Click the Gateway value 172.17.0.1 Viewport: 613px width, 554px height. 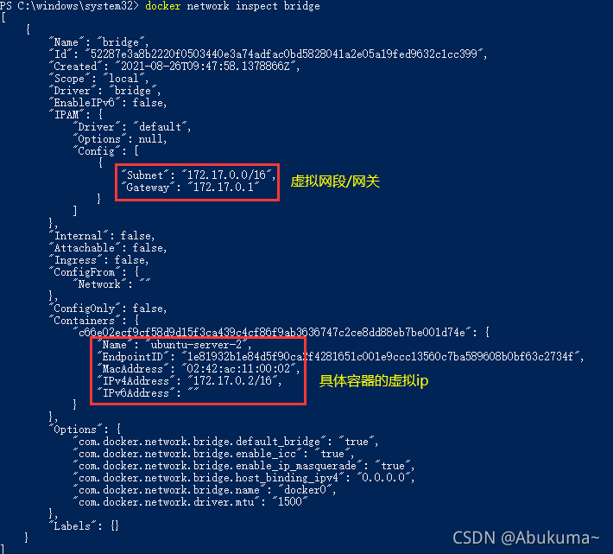224,187
